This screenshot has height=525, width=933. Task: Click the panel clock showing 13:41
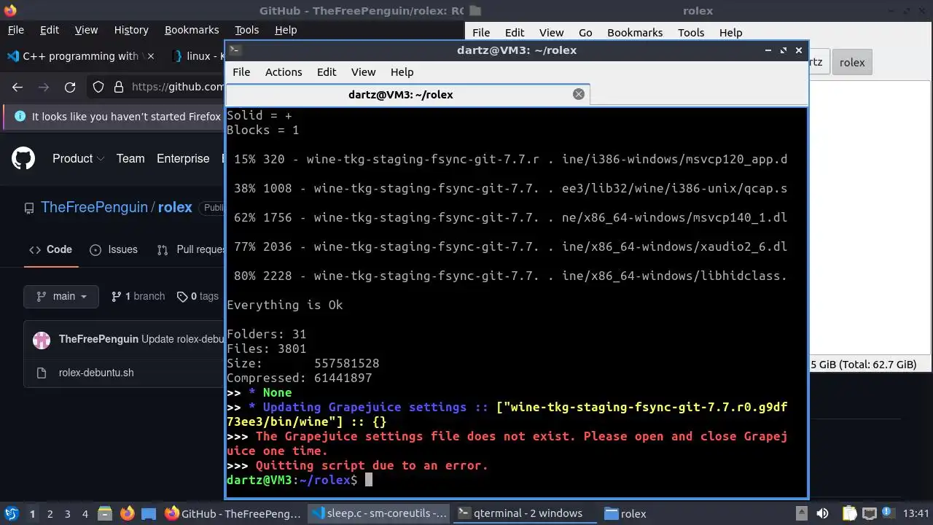coord(916,513)
